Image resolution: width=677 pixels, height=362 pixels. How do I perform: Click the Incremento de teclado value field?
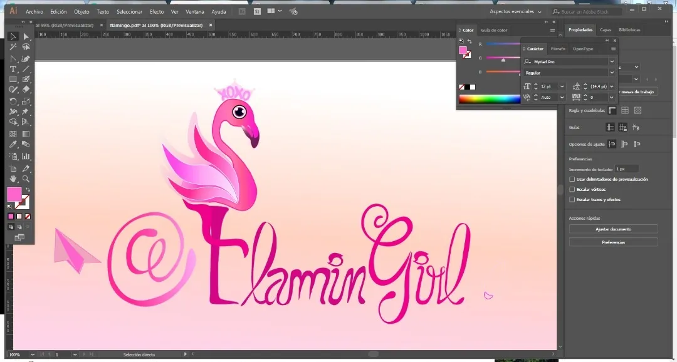tap(627, 168)
